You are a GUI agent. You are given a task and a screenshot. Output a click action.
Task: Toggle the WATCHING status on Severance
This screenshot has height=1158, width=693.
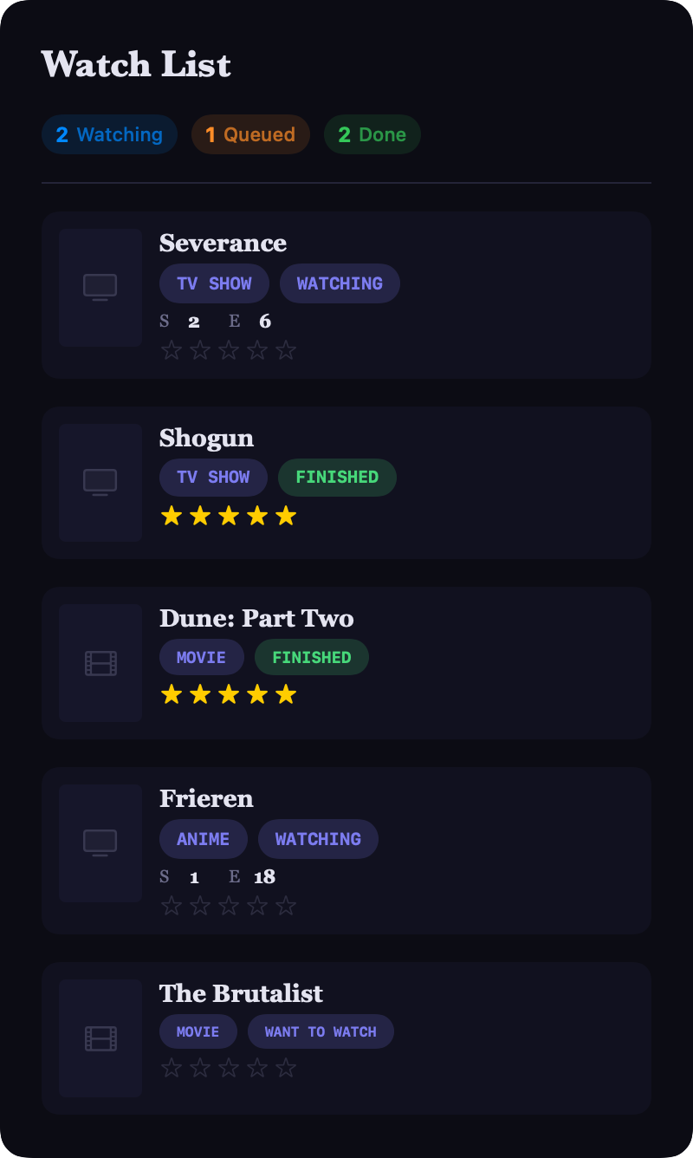click(340, 283)
